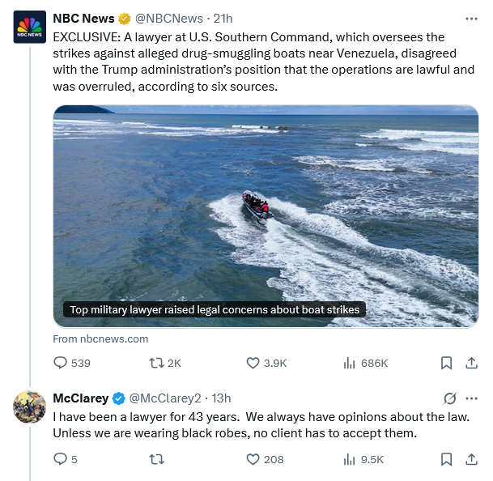Bookmark the NBC News tweet

coord(447,363)
